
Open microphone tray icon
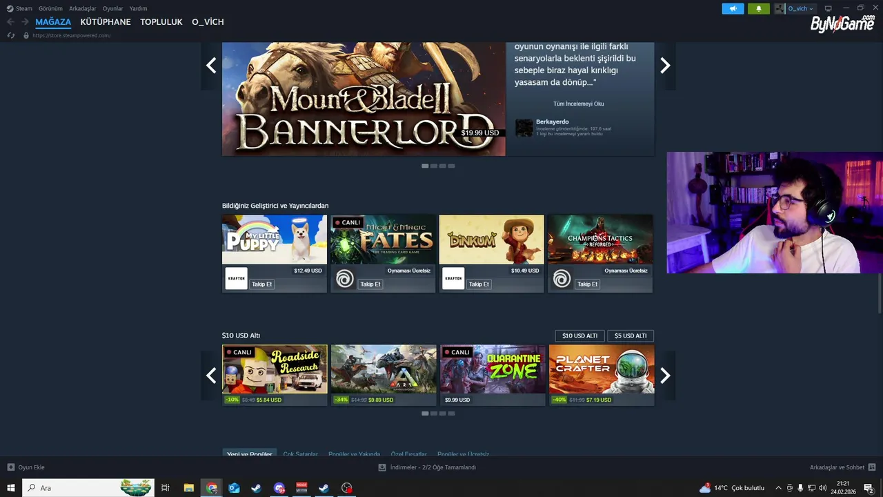[800, 488]
